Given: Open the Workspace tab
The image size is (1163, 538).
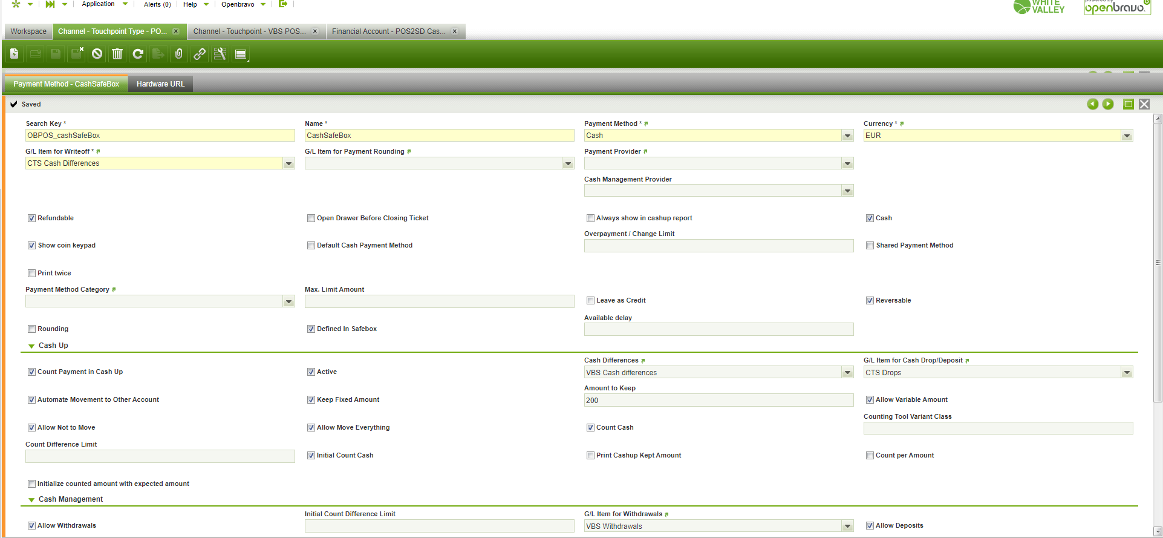Looking at the screenshot, I should (28, 31).
